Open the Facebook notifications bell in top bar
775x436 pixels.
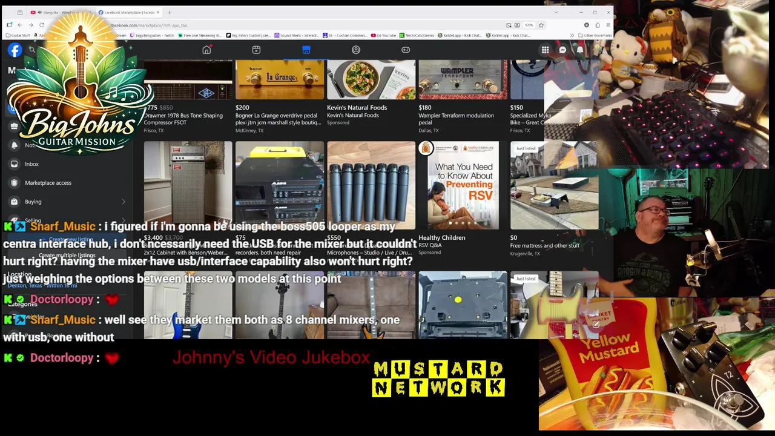(x=580, y=50)
